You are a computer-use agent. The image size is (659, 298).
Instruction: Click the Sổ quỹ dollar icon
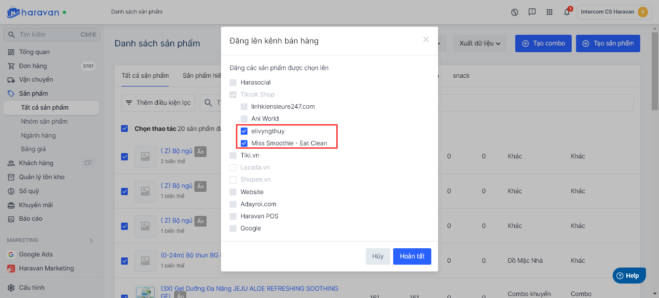coord(11,191)
